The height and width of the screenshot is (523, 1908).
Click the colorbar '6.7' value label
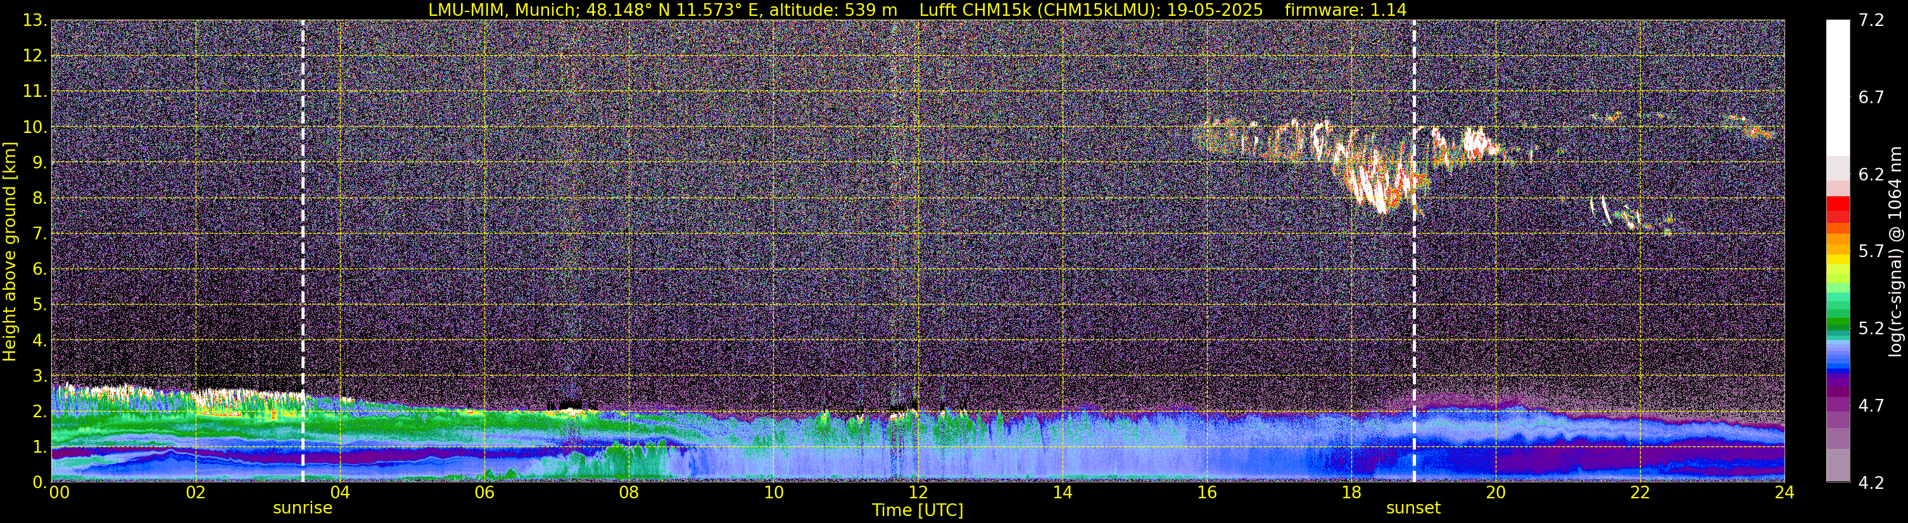point(1871,98)
